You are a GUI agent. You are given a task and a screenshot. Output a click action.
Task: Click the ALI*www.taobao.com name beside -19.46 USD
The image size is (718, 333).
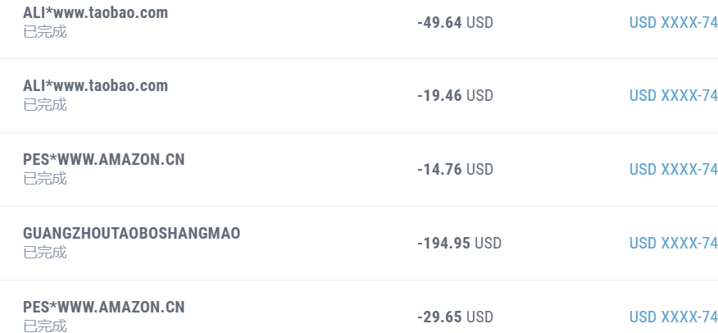point(95,86)
